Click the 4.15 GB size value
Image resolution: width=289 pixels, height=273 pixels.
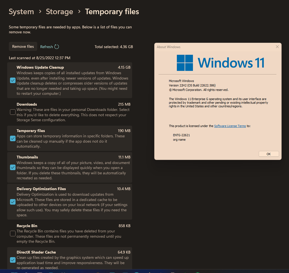[124, 67]
